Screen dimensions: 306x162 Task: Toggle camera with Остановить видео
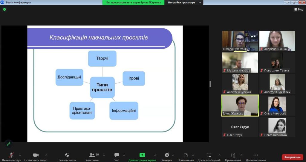[36, 155]
